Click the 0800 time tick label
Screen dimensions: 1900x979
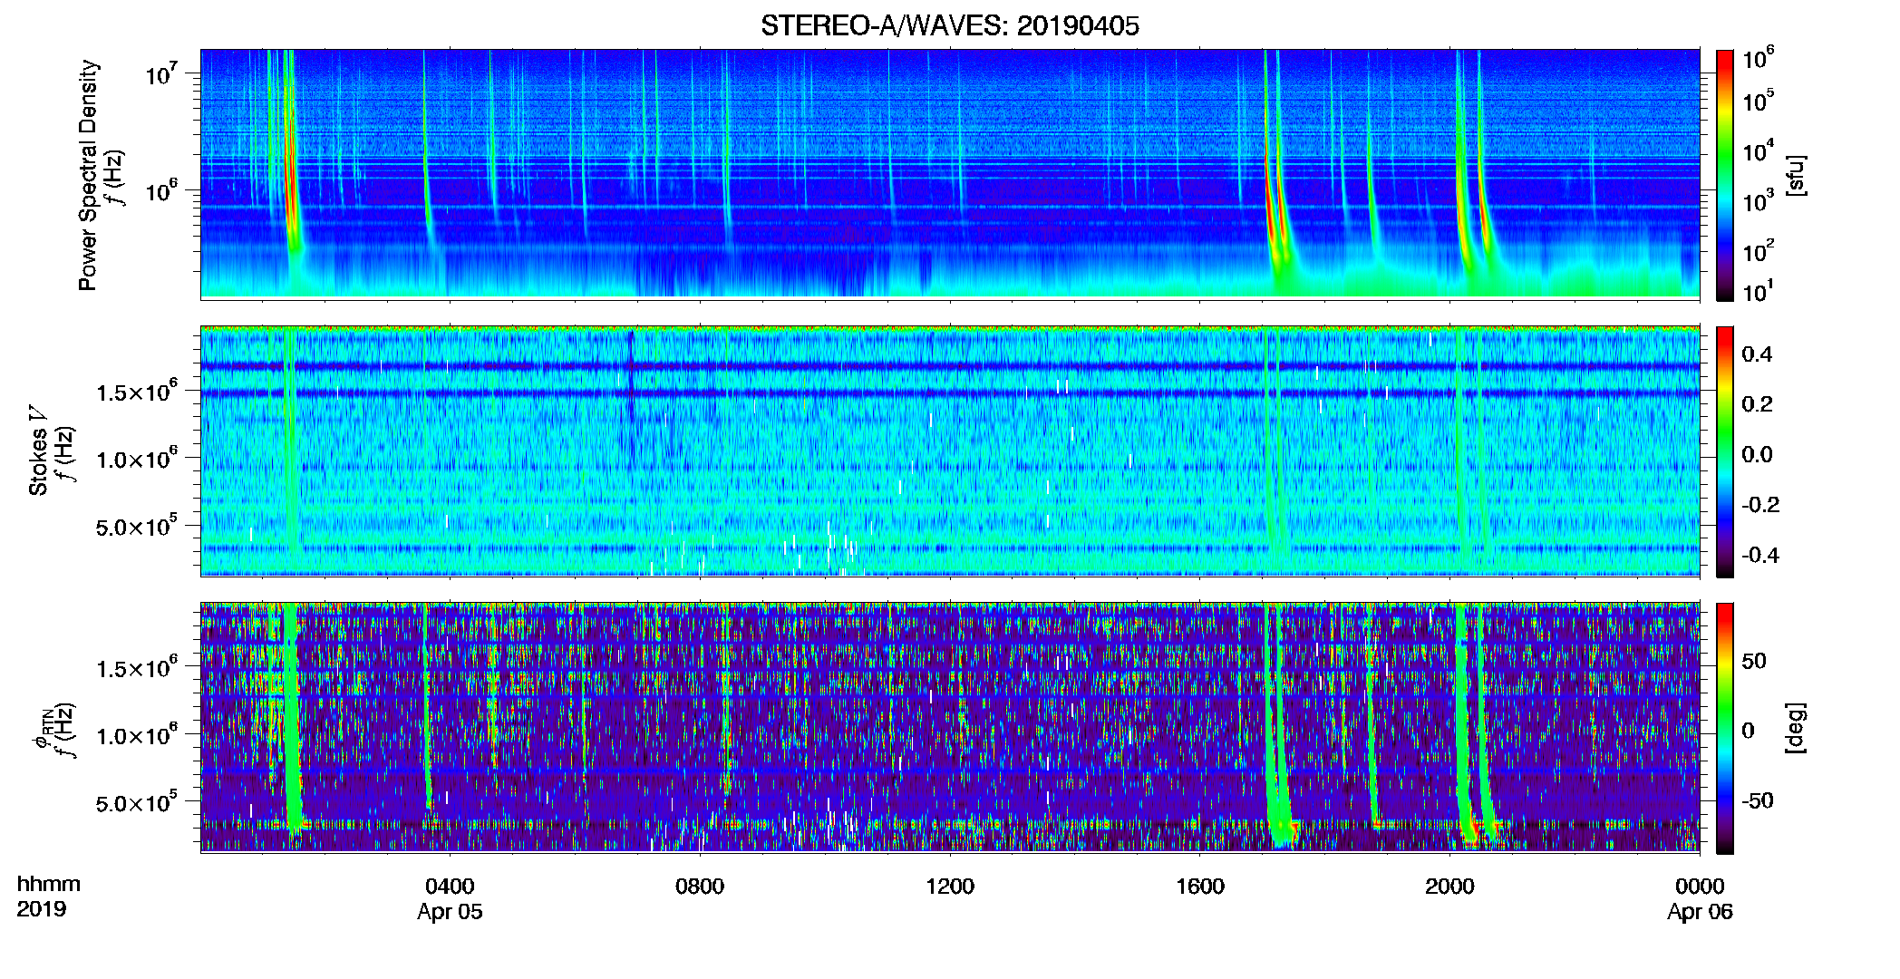click(x=700, y=887)
